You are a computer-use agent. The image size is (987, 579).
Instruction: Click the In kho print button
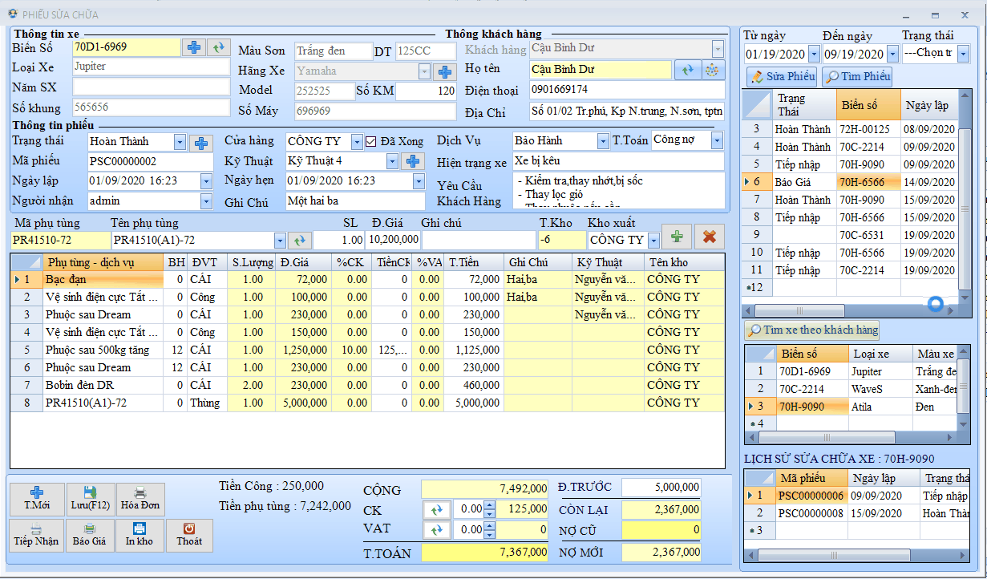coord(140,535)
